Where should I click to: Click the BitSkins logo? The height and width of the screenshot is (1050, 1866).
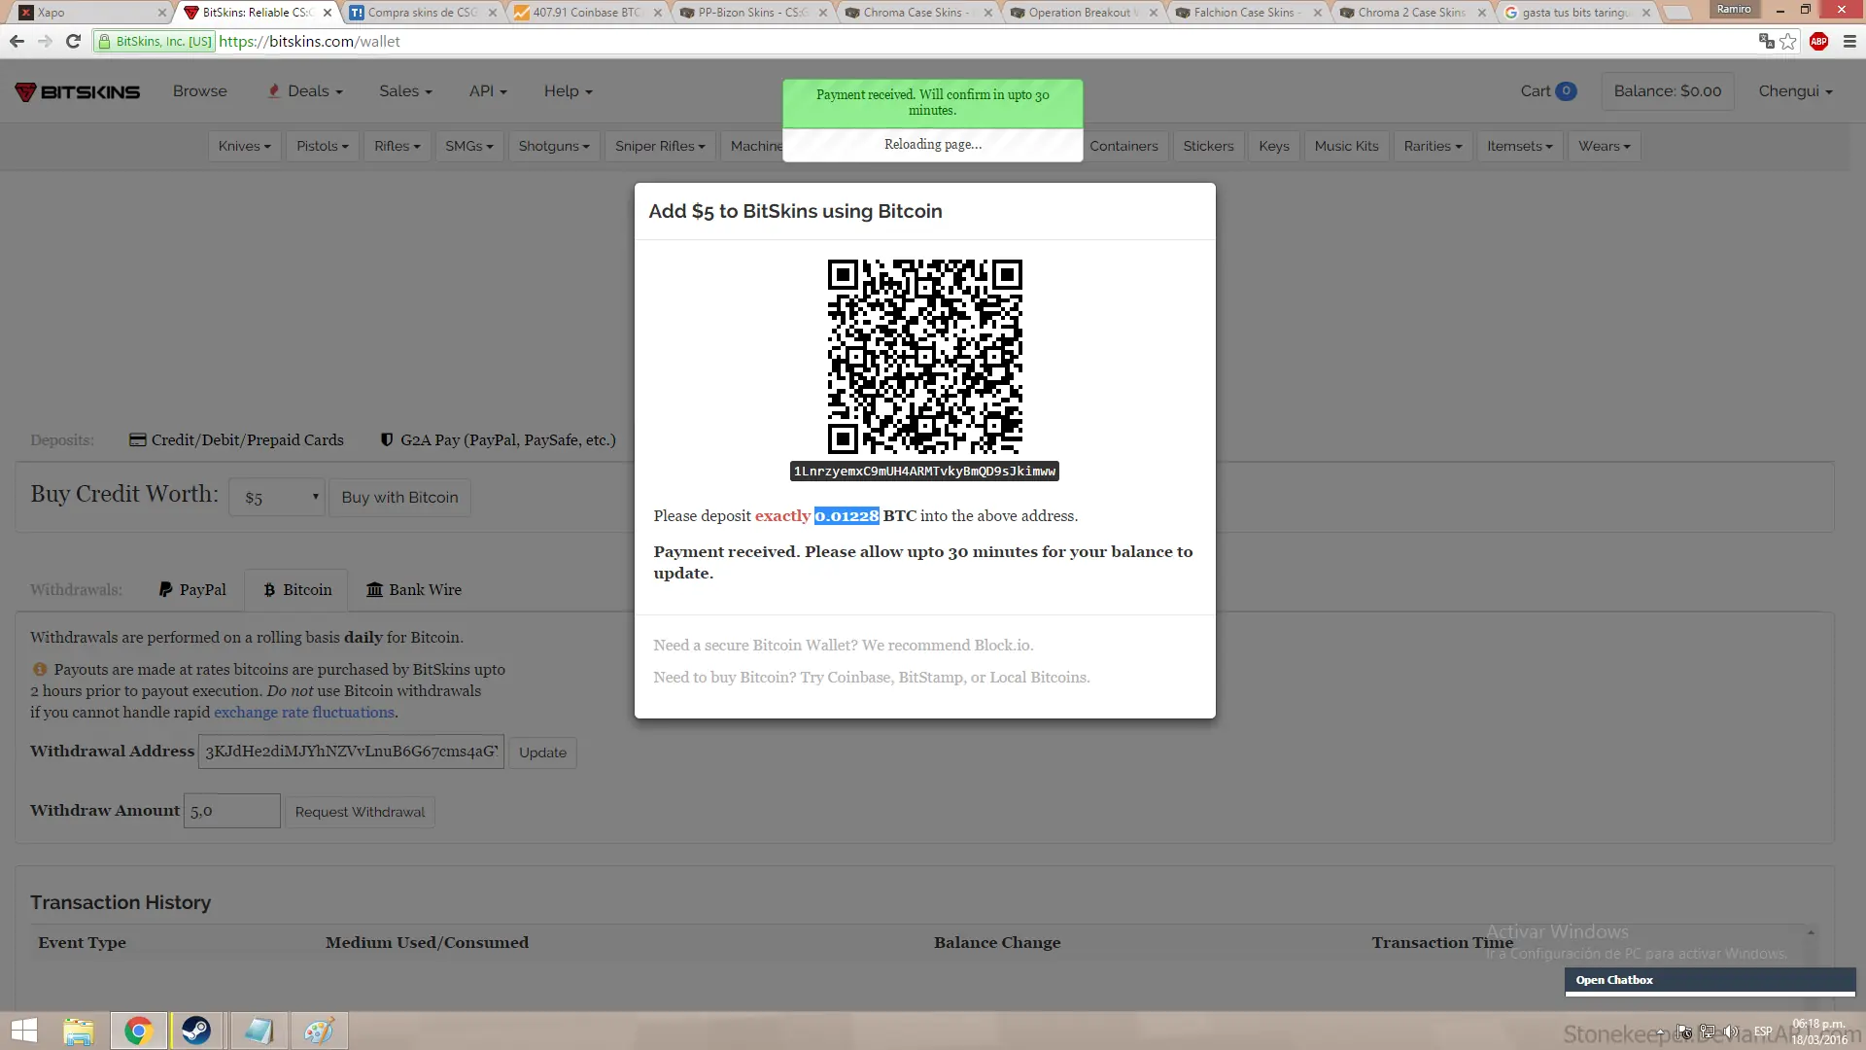[78, 91]
